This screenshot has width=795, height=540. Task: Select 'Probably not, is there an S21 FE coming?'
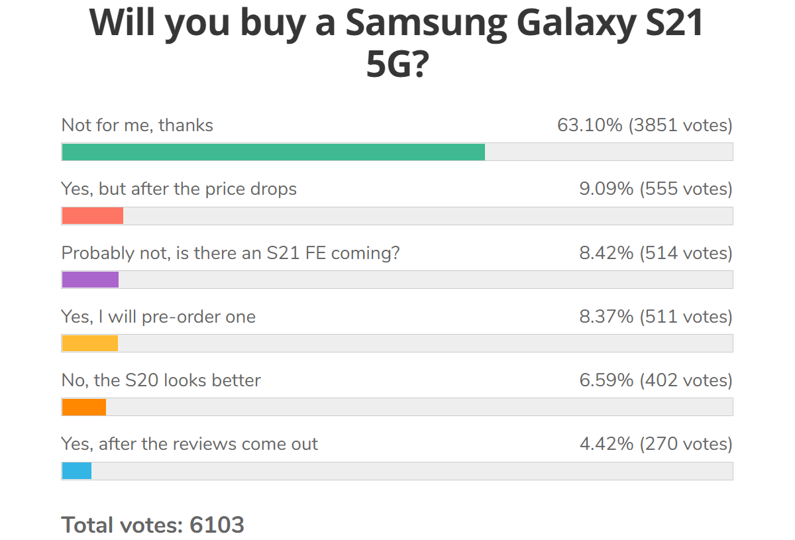231,253
